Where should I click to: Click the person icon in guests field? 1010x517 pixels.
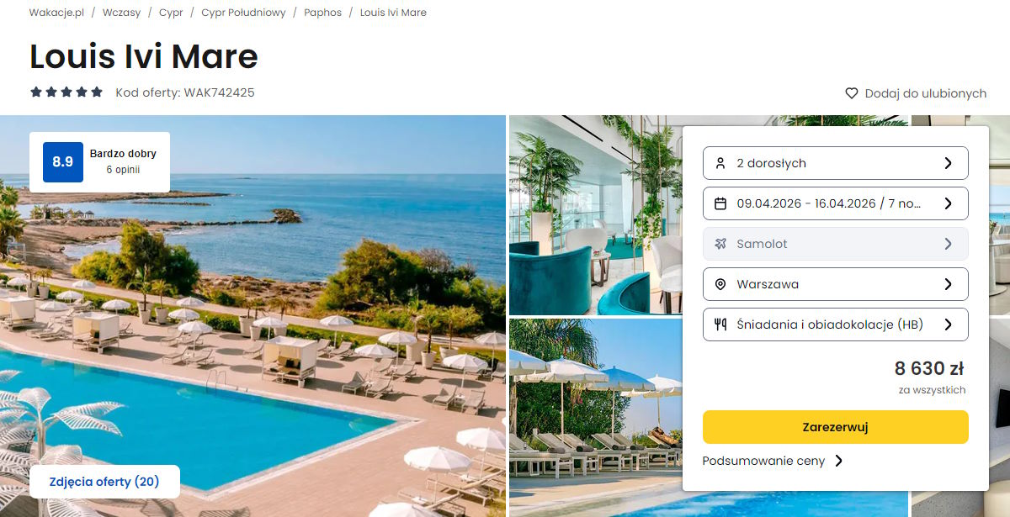click(x=720, y=163)
